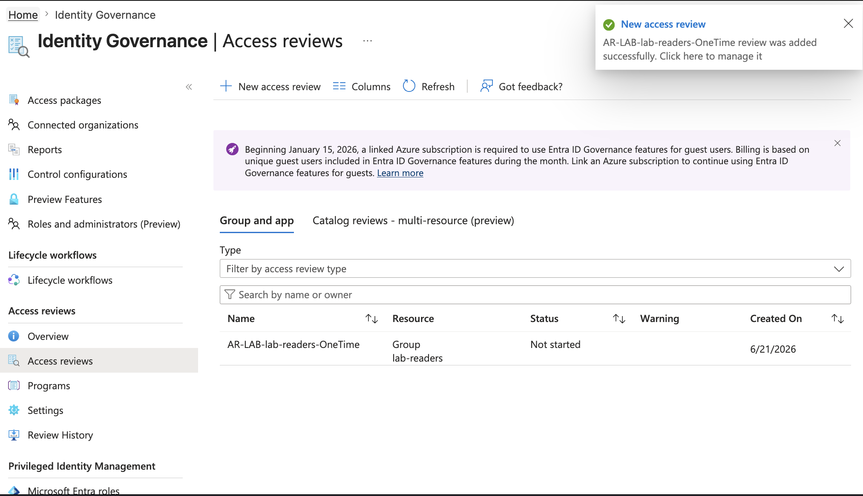Click notification message about review added
863x496 pixels.
(x=710, y=49)
